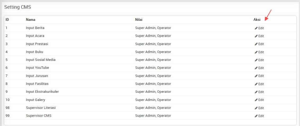Click the Aksi column header
Viewport: 300px width, 126px height.
point(257,20)
